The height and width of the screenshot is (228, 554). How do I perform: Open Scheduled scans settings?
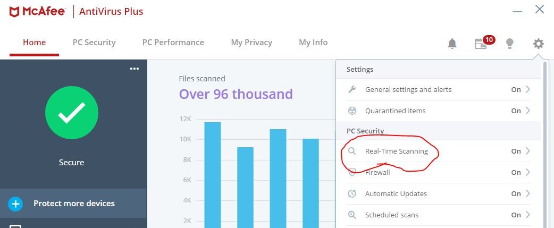click(x=439, y=215)
